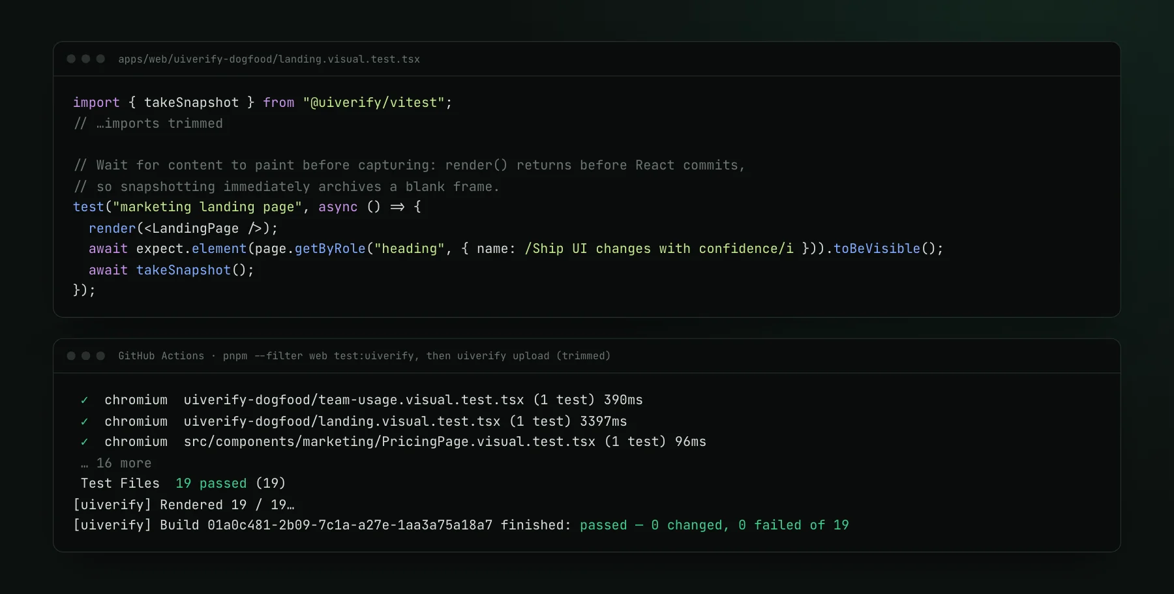The image size is (1174, 594).
Task: Click the 390ms duration value
Action: [x=624, y=400]
